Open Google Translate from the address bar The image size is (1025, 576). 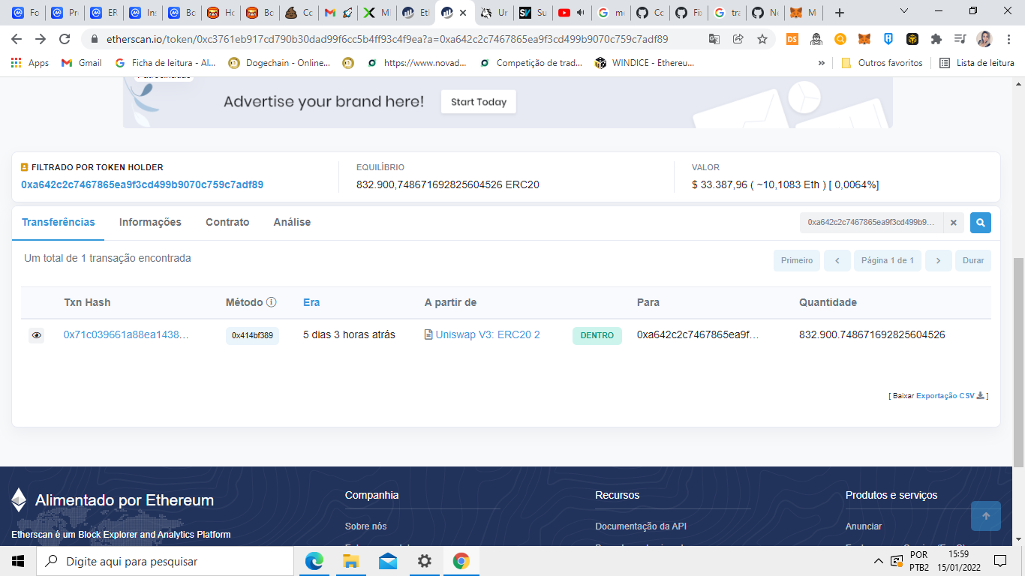pyautogui.click(x=714, y=39)
